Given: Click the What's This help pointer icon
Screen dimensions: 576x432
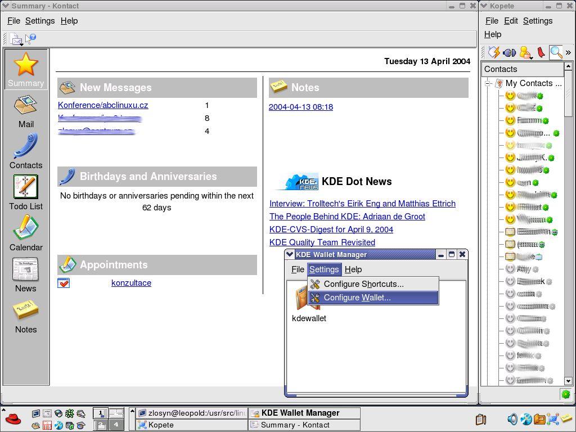Looking at the screenshot, I should coord(30,38).
